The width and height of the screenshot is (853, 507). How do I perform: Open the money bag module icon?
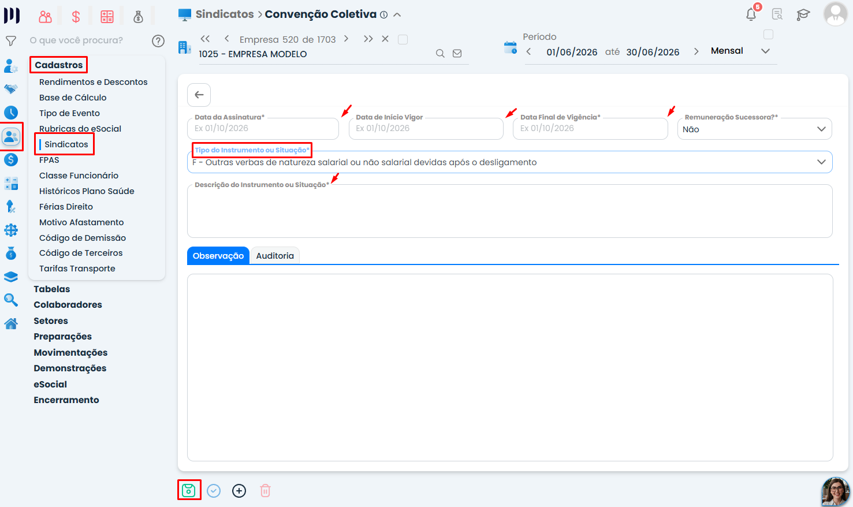coord(138,17)
